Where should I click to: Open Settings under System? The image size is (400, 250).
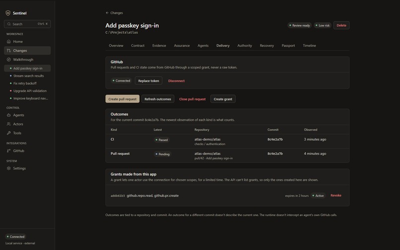pos(27,168)
